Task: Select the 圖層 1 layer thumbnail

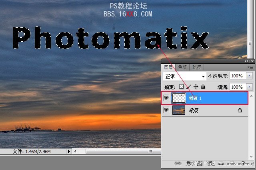Action: point(179,98)
